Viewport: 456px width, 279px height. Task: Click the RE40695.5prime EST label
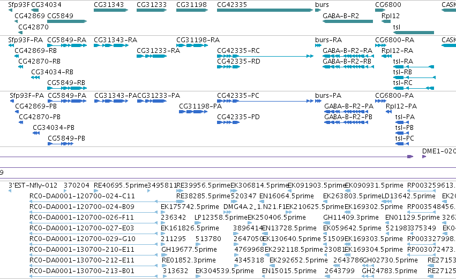pos(121,185)
